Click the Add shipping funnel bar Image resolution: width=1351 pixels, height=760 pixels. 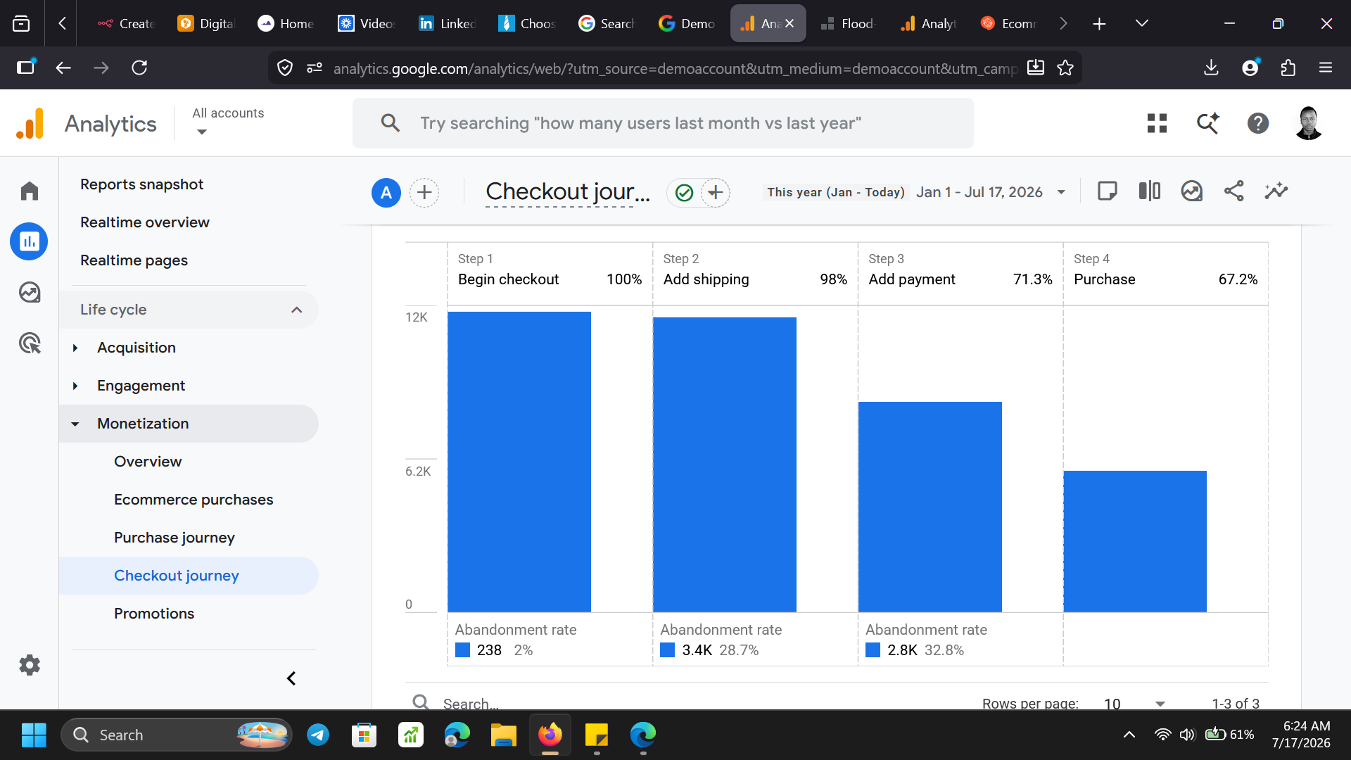click(x=725, y=464)
